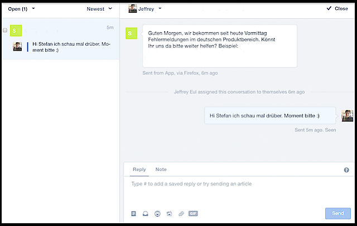Attach a file with the paperclip icon
The height and width of the screenshot is (226, 357).
pyautogui.click(x=181, y=213)
